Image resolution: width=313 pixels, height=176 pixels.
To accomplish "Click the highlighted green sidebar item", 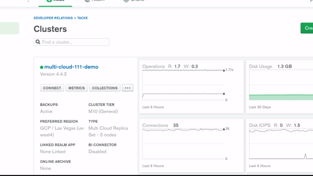I will 10,28.
